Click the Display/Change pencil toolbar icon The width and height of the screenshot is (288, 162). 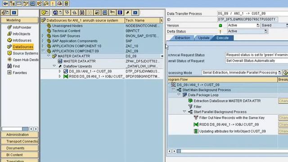click(x=26, y=3)
